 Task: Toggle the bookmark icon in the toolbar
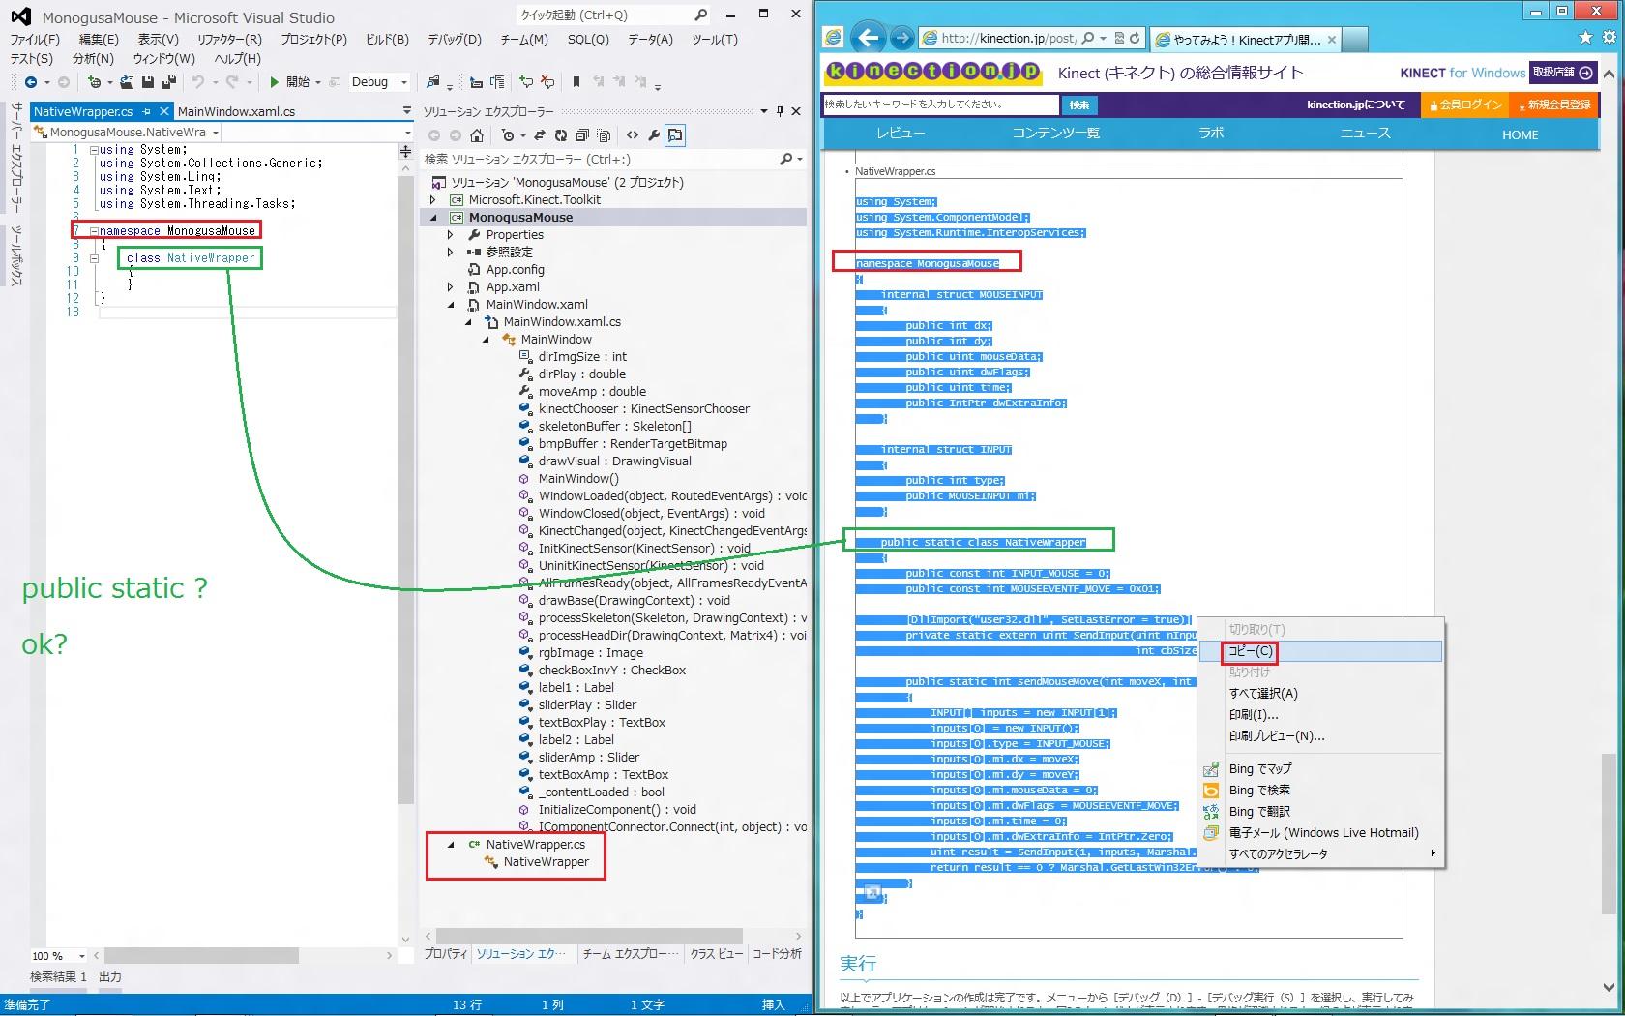[x=576, y=83]
